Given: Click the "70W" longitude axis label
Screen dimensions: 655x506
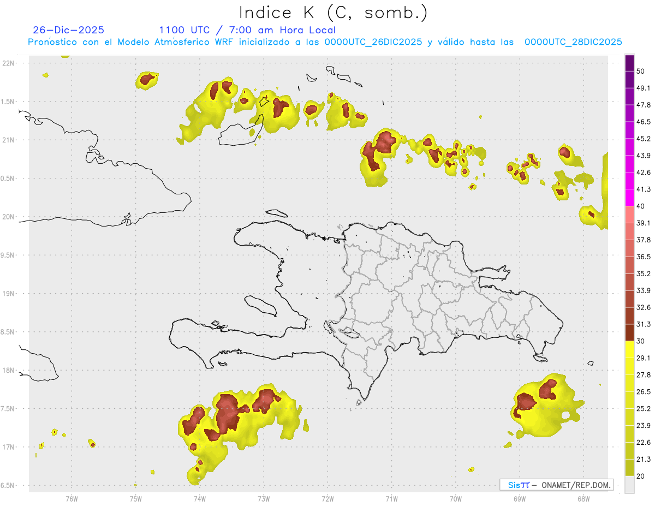Looking at the screenshot, I should point(455,498).
